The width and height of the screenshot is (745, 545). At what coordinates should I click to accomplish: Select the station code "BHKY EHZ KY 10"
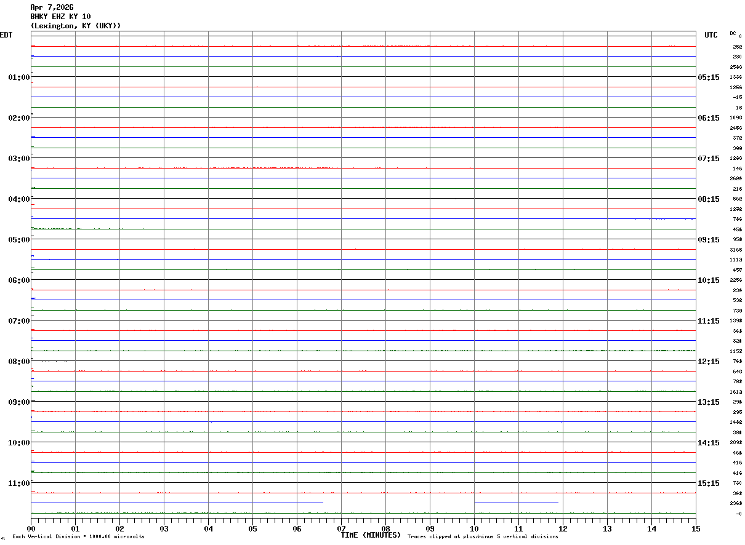pos(60,17)
